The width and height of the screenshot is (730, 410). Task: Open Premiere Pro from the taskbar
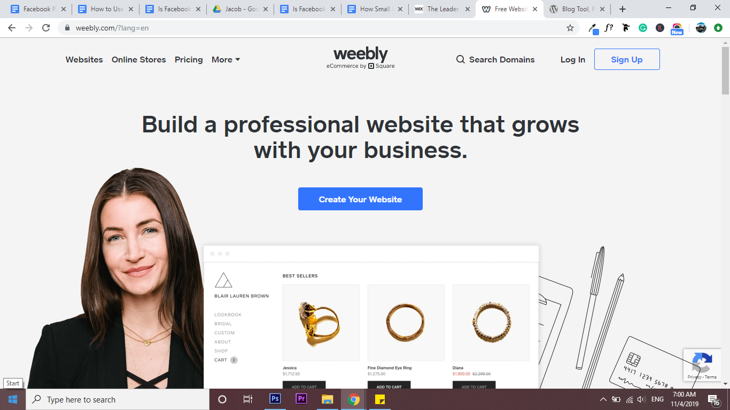(x=301, y=399)
